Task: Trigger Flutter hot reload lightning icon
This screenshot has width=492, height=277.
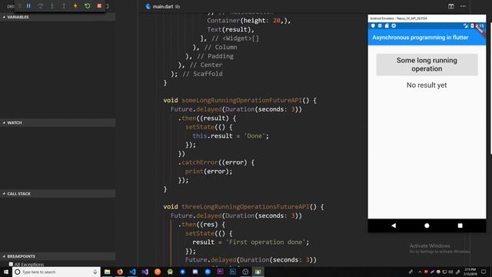Action: [x=75, y=6]
